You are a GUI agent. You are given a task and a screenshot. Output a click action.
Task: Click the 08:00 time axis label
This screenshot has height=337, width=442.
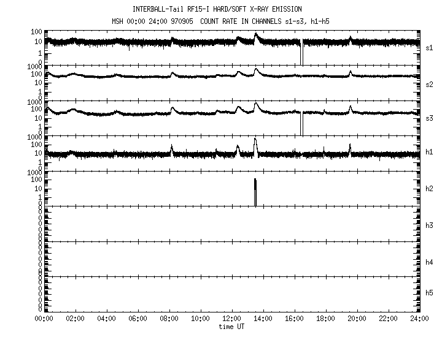pos(169,319)
